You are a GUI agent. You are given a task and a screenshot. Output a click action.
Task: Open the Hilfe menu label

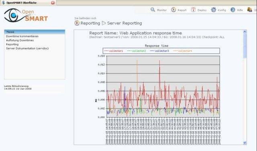240,10
